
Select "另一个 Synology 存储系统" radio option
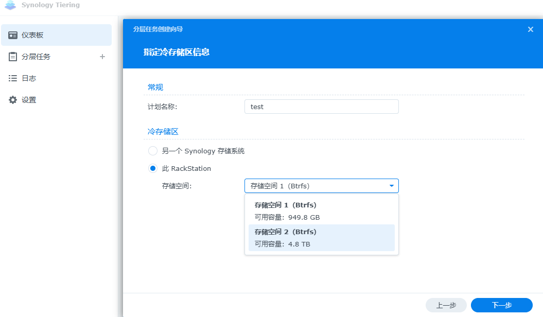point(153,151)
